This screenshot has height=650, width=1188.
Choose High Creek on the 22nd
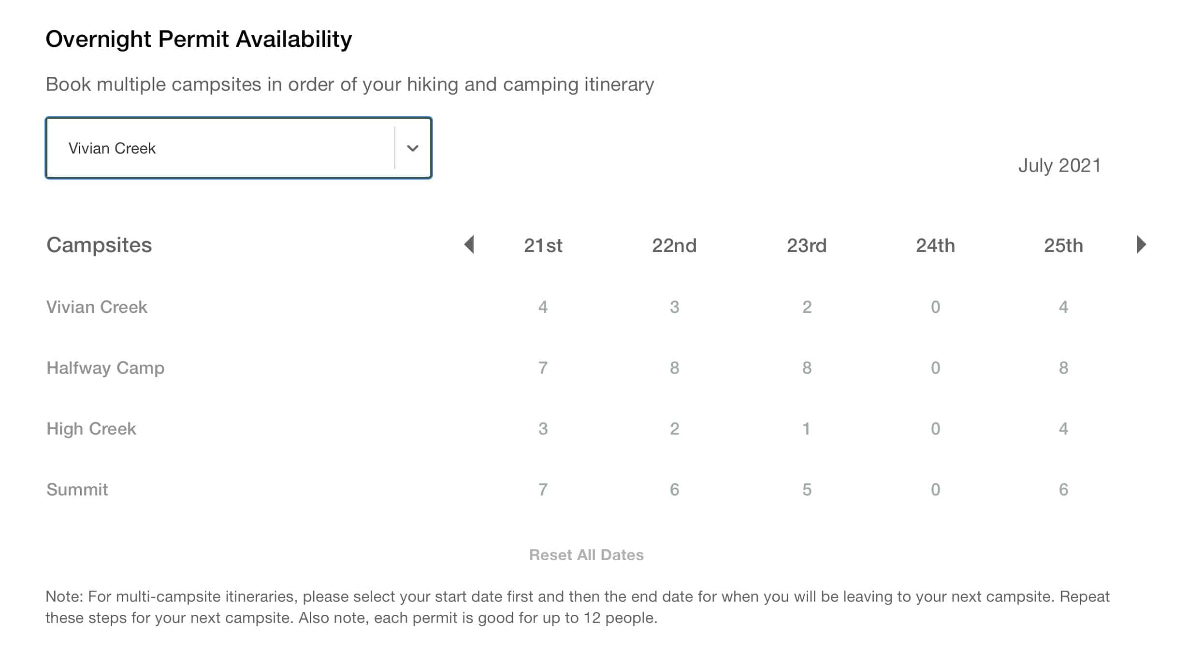[x=674, y=429]
